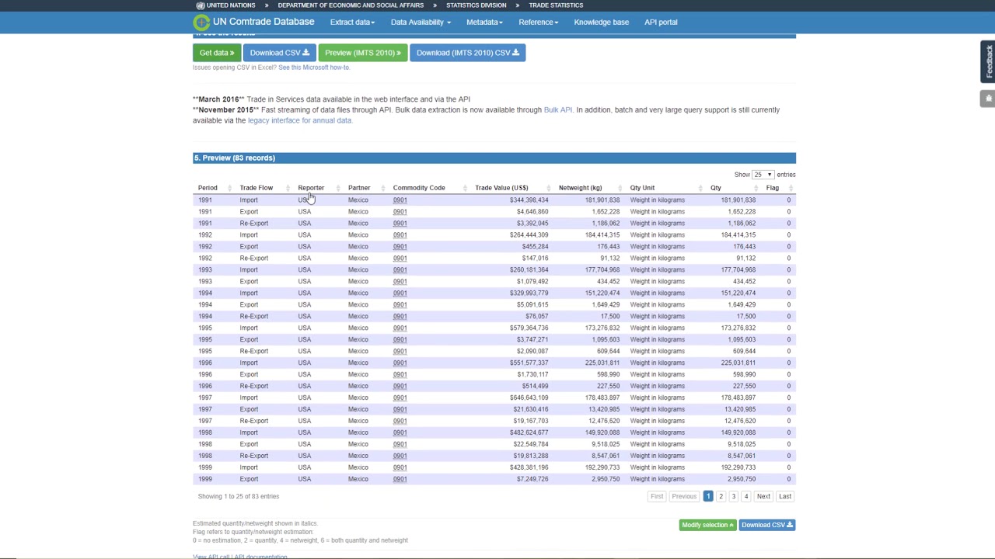
Task: Click Download (IMTS 2010) CSV button
Action: tap(468, 53)
